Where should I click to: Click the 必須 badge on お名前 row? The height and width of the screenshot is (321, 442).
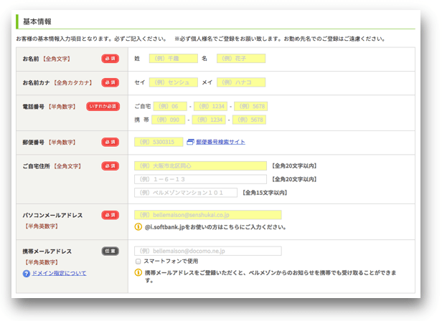(110, 59)
